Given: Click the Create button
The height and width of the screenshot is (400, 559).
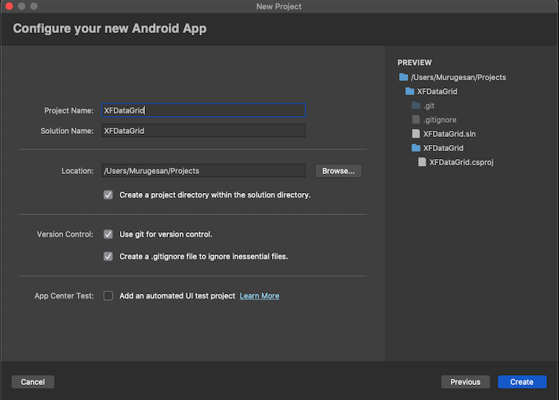Looking at the screenshot, I should click(521, 382).
